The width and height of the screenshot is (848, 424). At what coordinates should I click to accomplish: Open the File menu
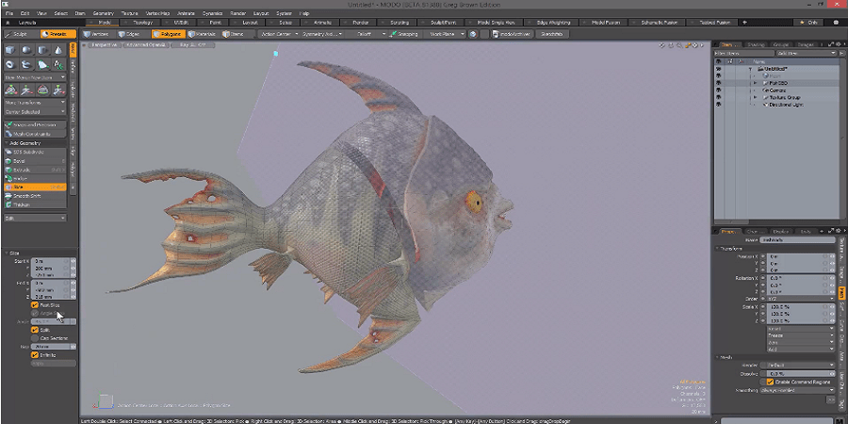pos(9,13)
